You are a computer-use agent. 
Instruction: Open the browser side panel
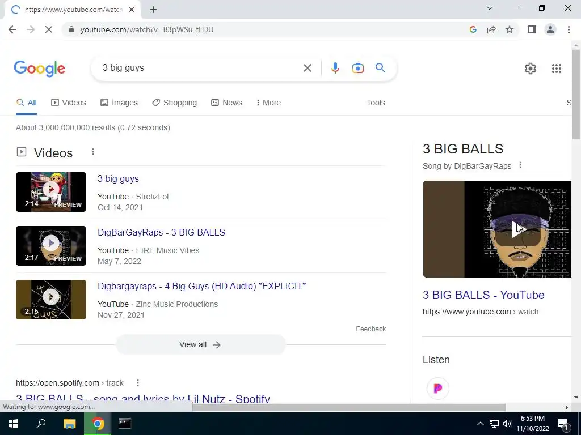click(532, 29)
